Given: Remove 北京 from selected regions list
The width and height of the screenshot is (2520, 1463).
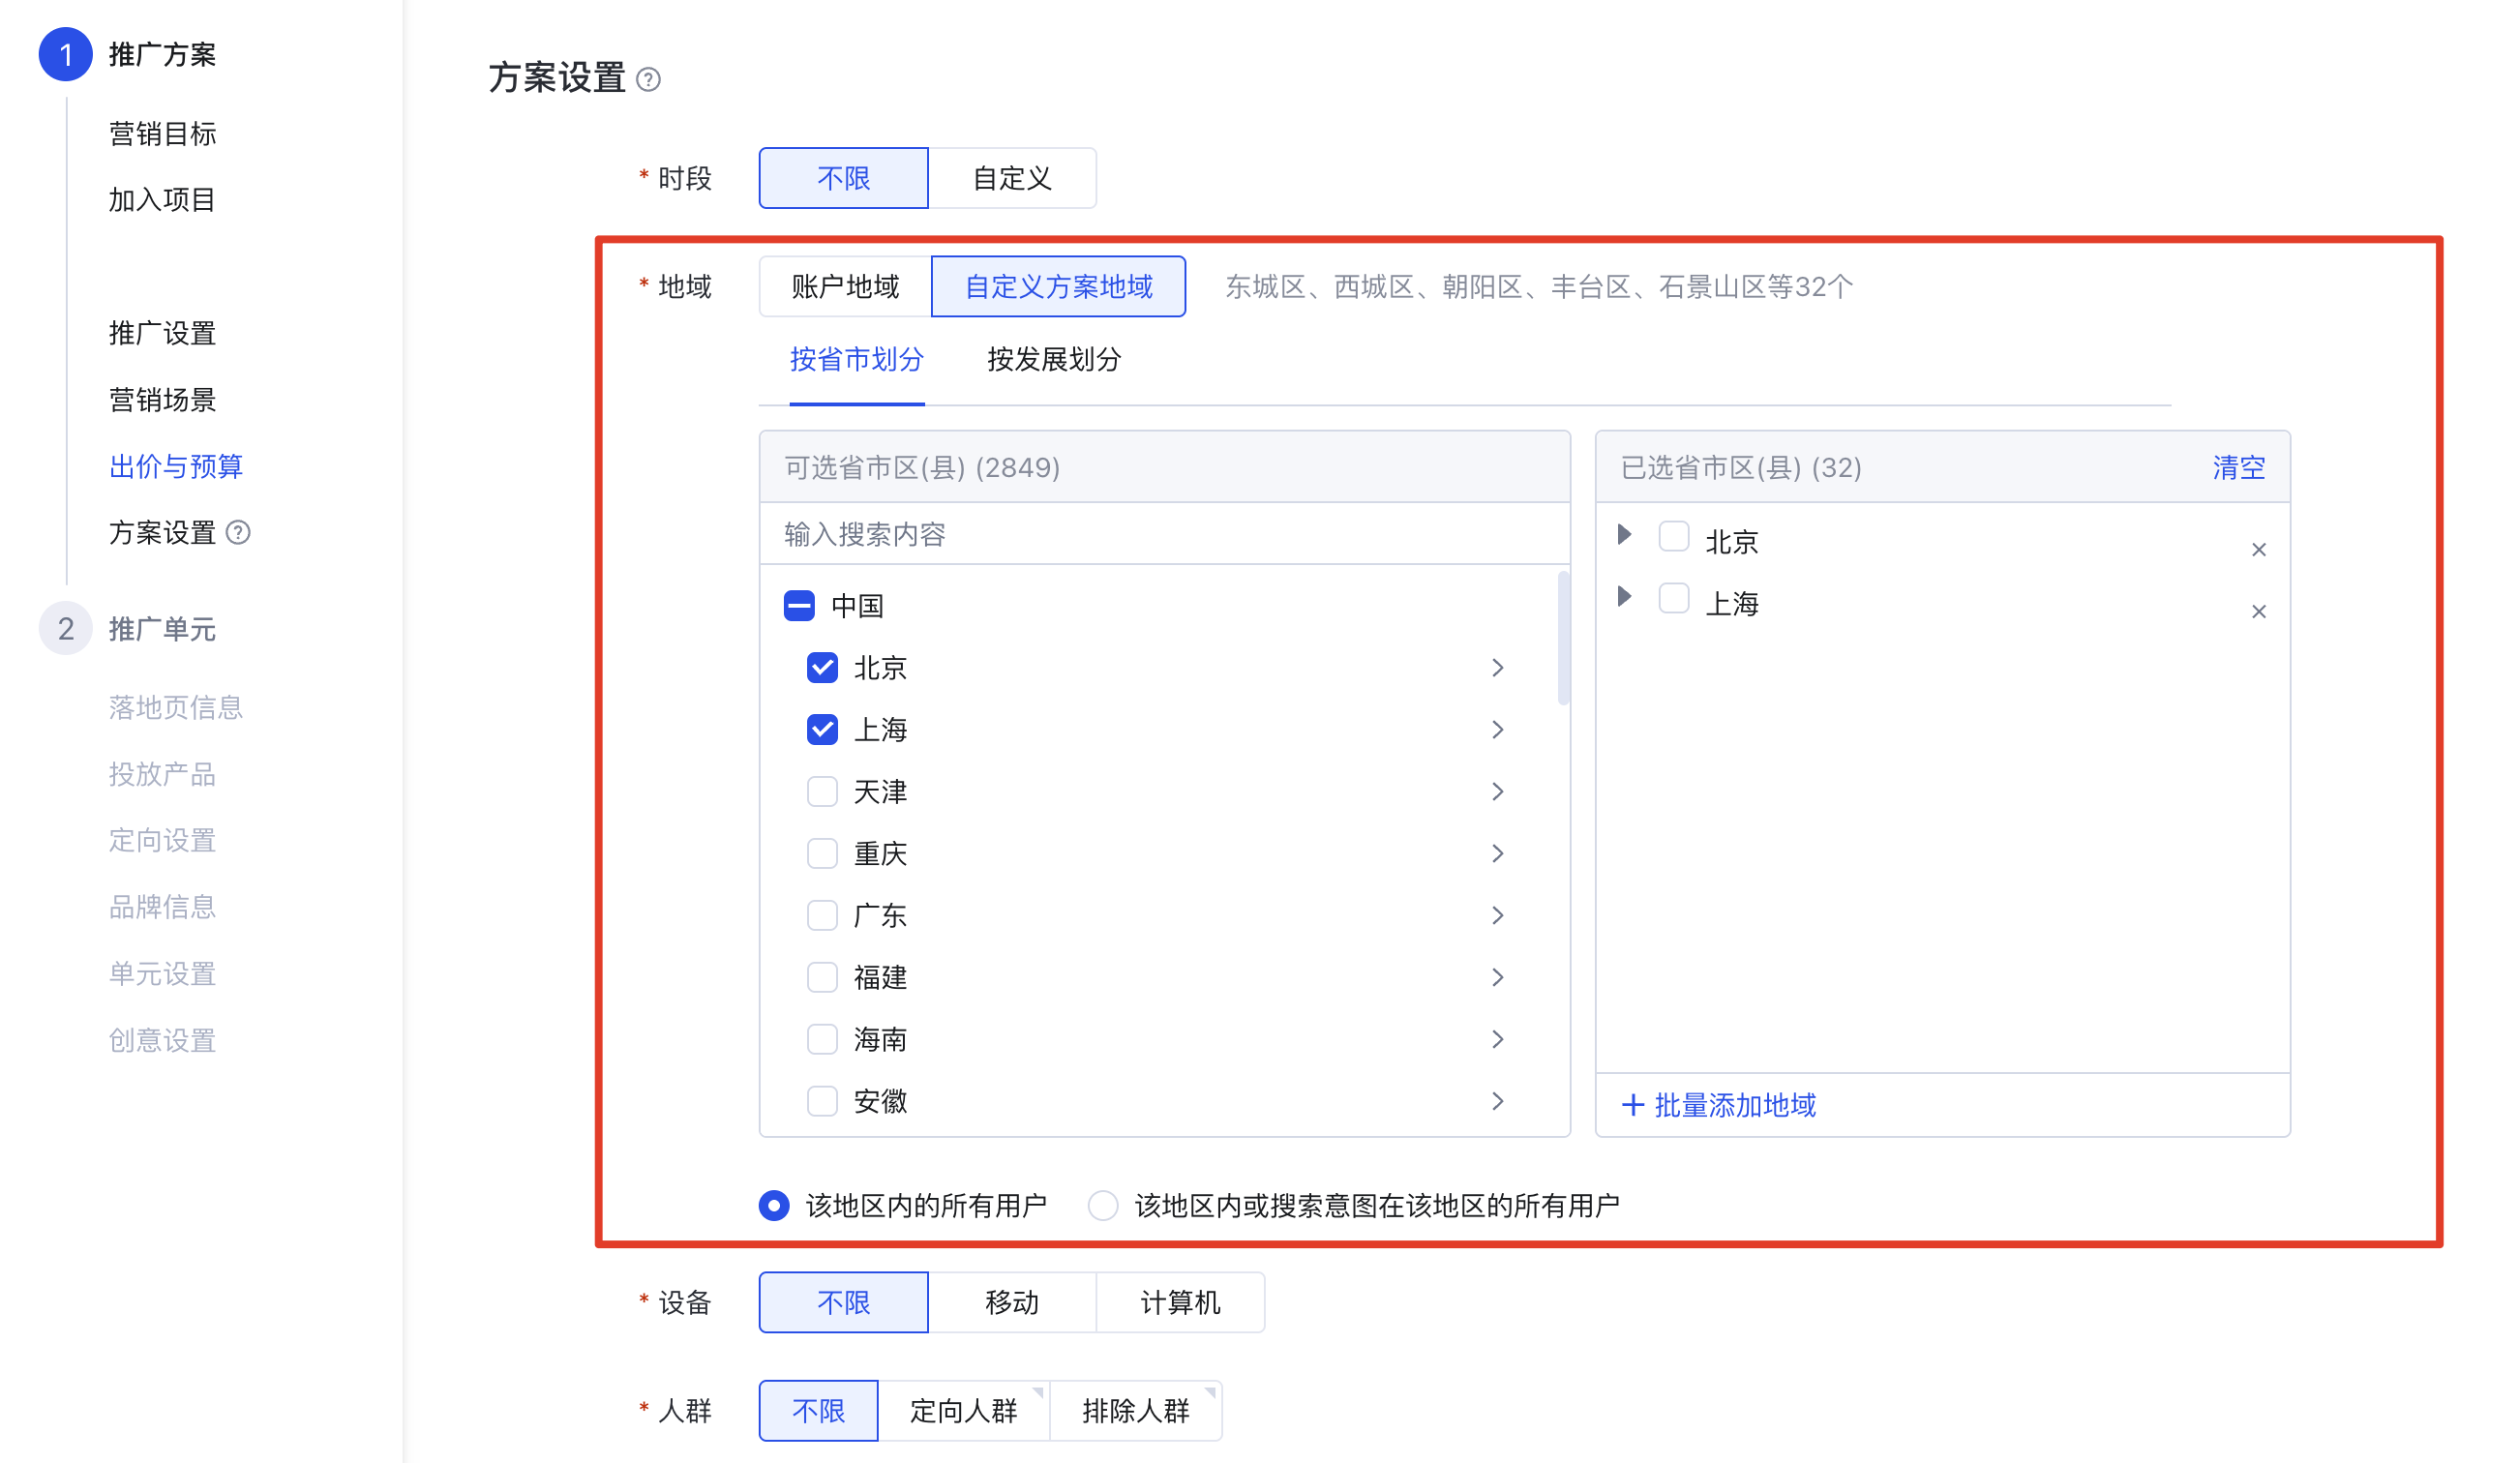Looking at the screenshot, I should [x=2258, y=549].
